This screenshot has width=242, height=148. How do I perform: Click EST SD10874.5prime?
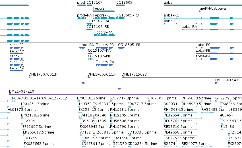[x=129, y=147]
